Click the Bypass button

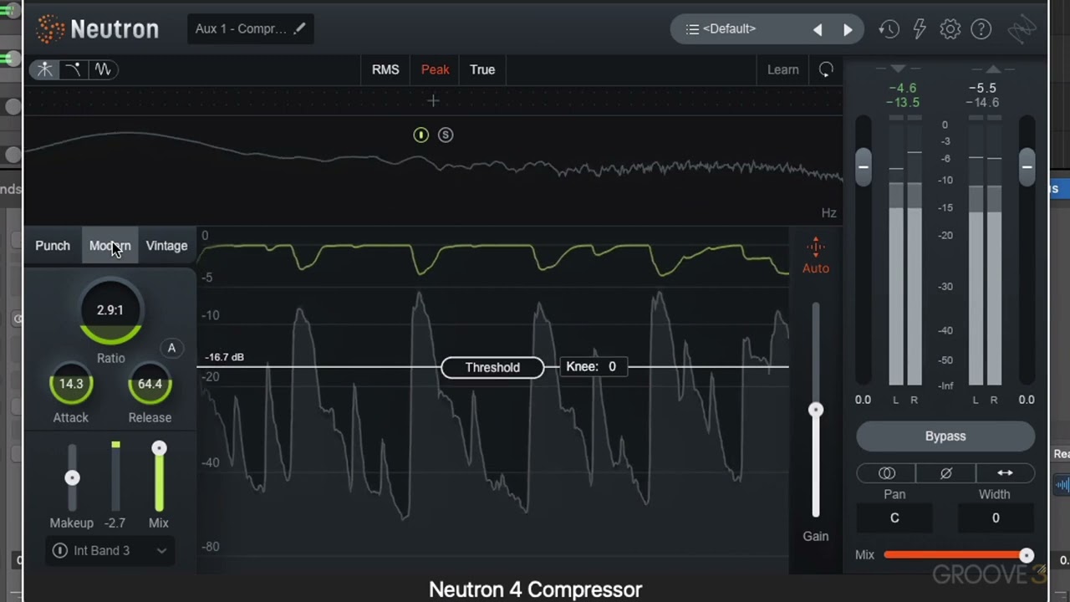tap(945, 436)
